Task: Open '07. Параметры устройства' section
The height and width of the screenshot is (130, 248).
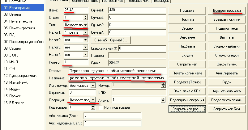Action: pyautogui.click(x=23, y=42)
